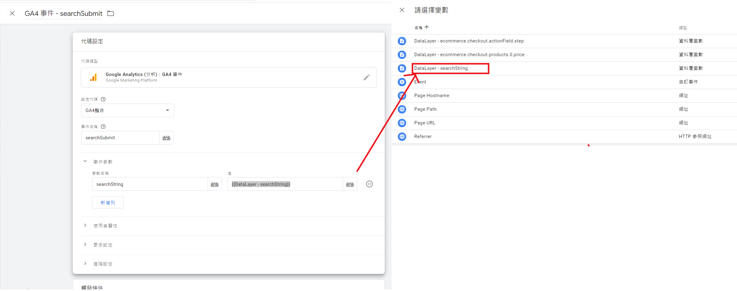Screen dimensions: 737x291
Task: Click help icon next to 事件名稱 label
Action: 103,127
